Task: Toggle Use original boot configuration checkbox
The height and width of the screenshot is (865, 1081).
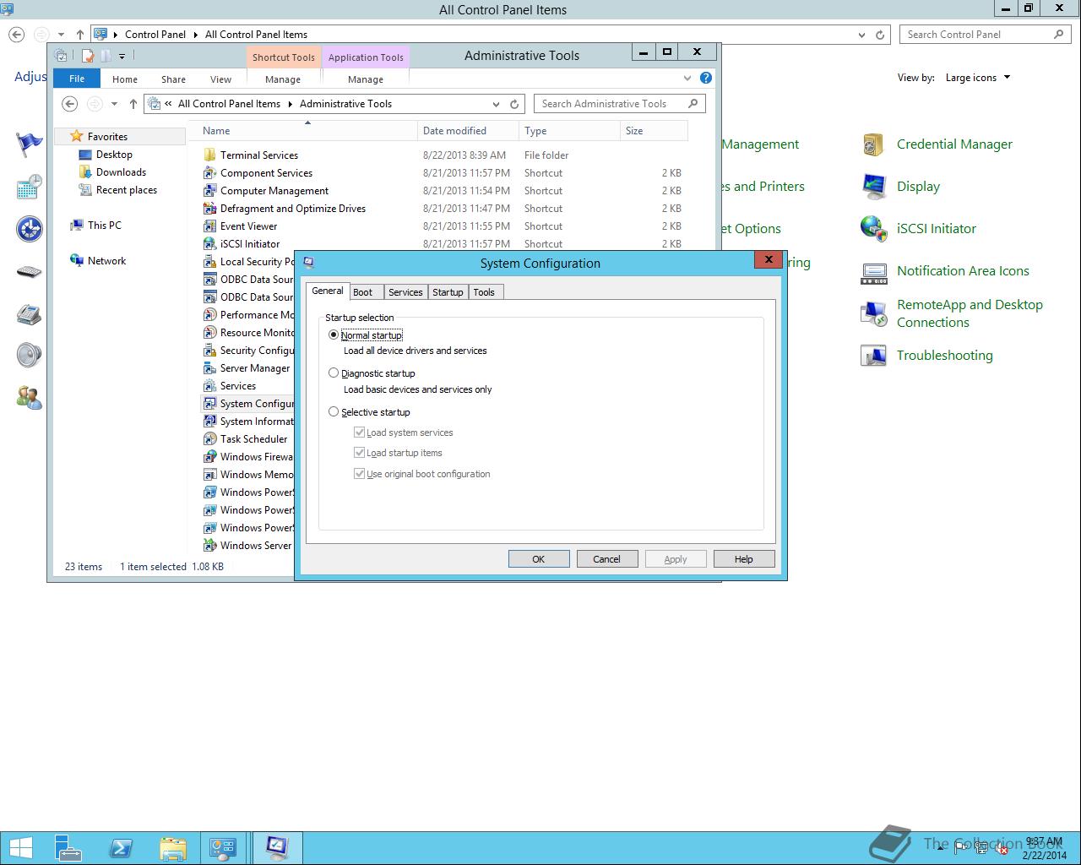Action: tap(359, 473)
